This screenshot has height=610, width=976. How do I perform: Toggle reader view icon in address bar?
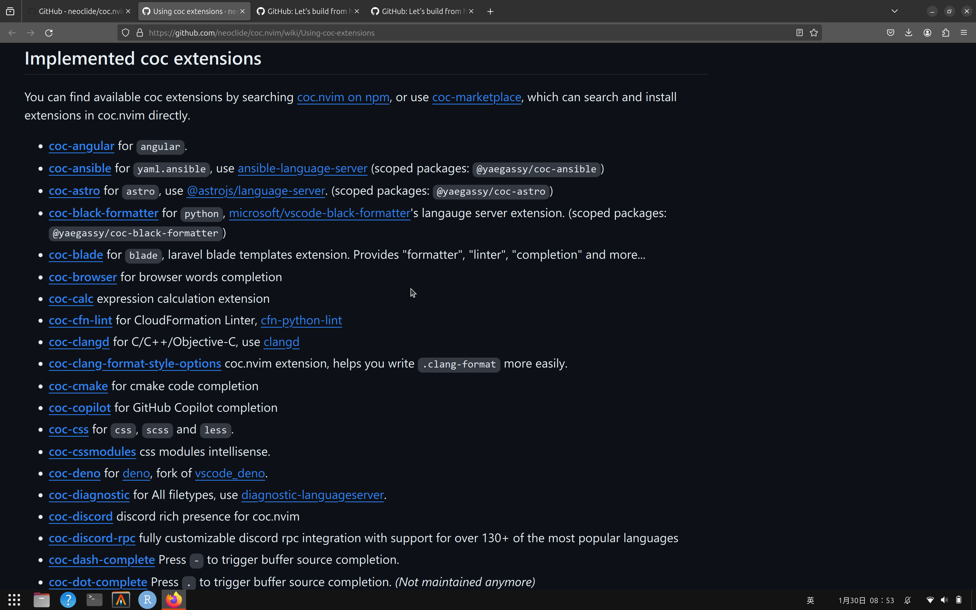799,33
